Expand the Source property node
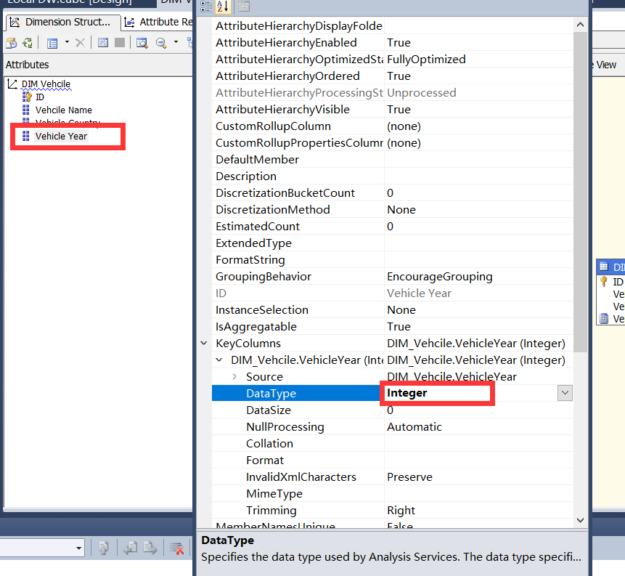 (x=234, y=376)
